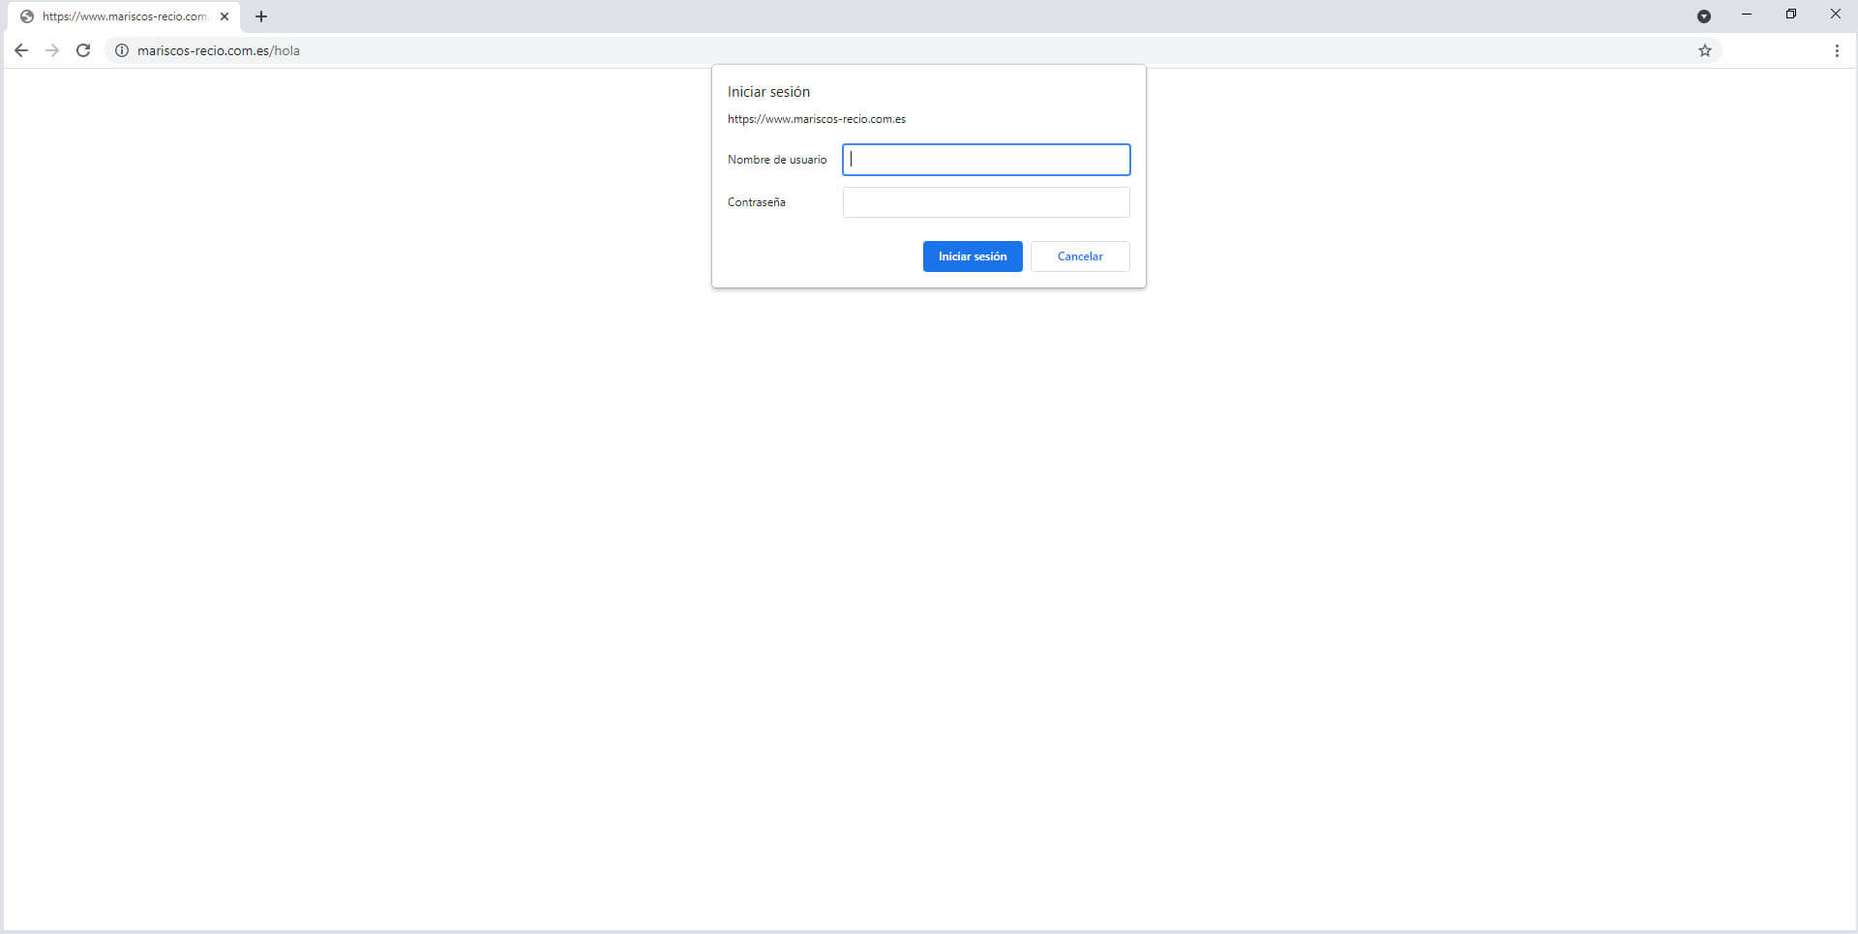
Task: Focus the Nombre de usuario field
Action: coord(986,160)
